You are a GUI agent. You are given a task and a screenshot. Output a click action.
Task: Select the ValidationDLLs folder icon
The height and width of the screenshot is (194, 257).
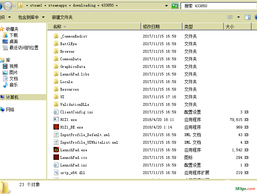tap(56, 104)
